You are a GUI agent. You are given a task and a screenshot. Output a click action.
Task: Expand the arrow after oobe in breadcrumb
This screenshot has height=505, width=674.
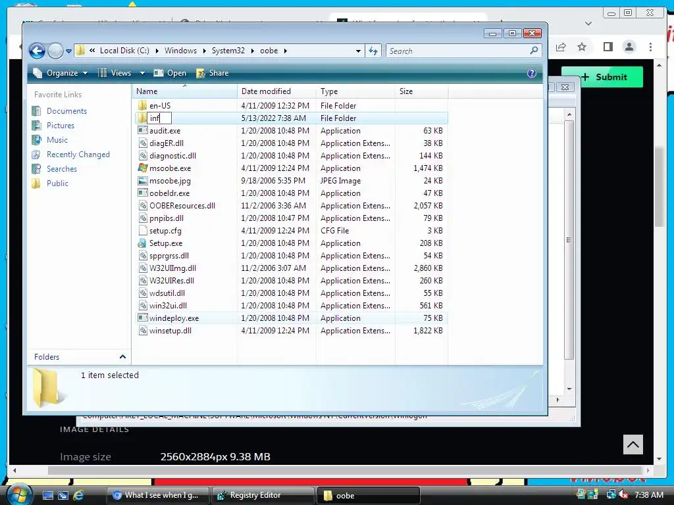point(285,51)
